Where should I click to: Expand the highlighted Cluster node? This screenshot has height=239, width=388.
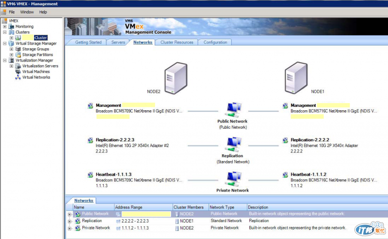tap(11, 38)
